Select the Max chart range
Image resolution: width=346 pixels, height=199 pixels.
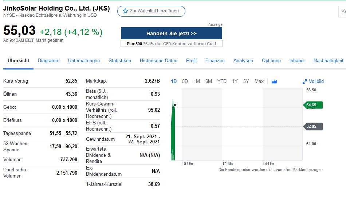point(259,81)
